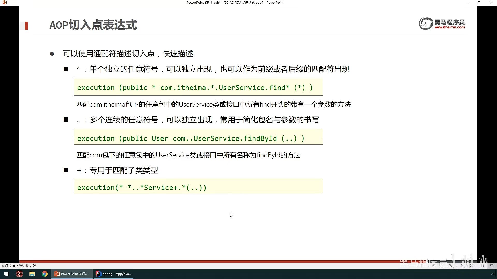Viewport: 497px width, 279px height.
Task: Switch to Normal view icon
Action: tap(462, 266)
